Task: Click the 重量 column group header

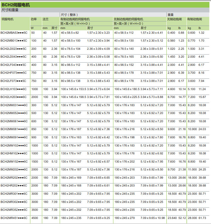Action: click(170, 15)
